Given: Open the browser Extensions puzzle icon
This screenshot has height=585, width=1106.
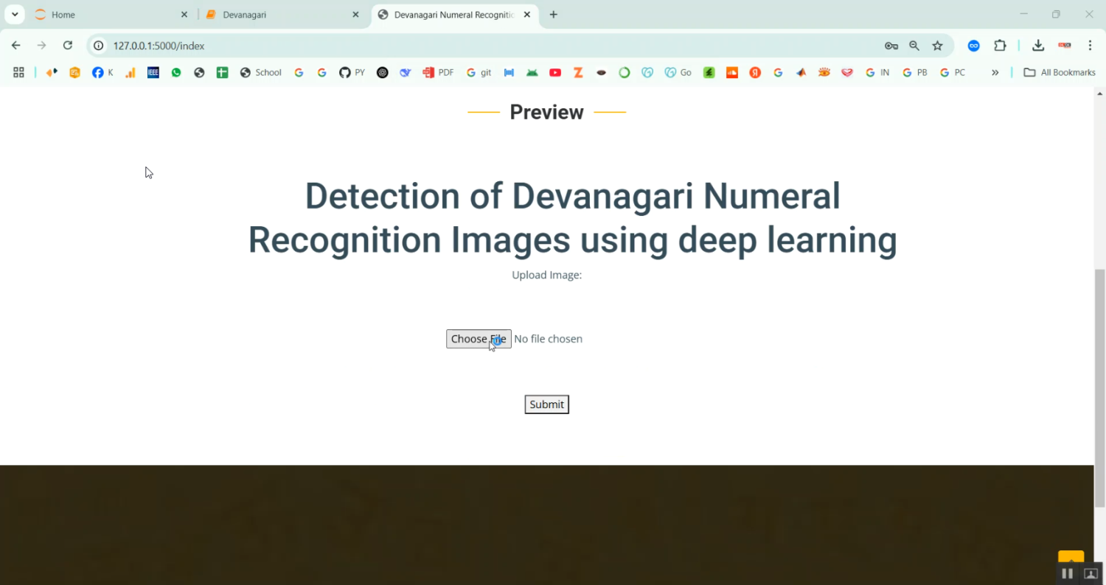Looking at the screenshot, I should pos(1000,46).
